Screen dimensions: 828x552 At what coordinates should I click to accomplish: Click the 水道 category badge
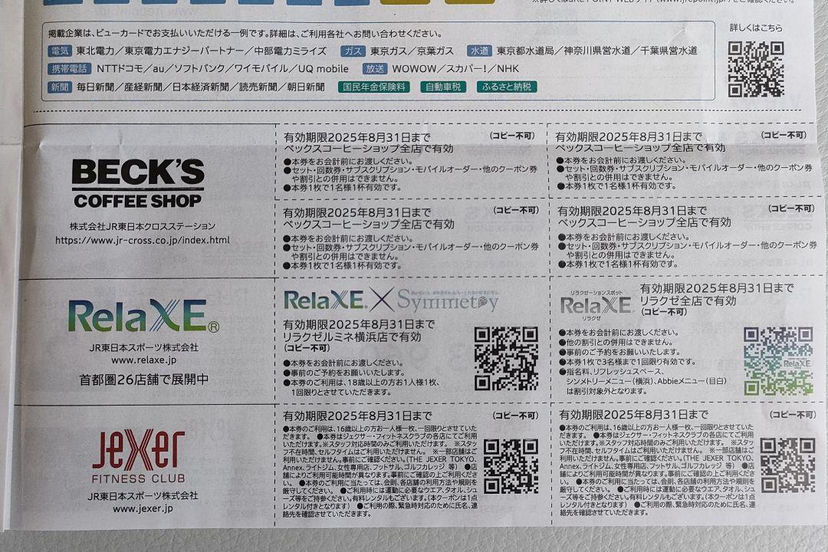tap(479, 51)
